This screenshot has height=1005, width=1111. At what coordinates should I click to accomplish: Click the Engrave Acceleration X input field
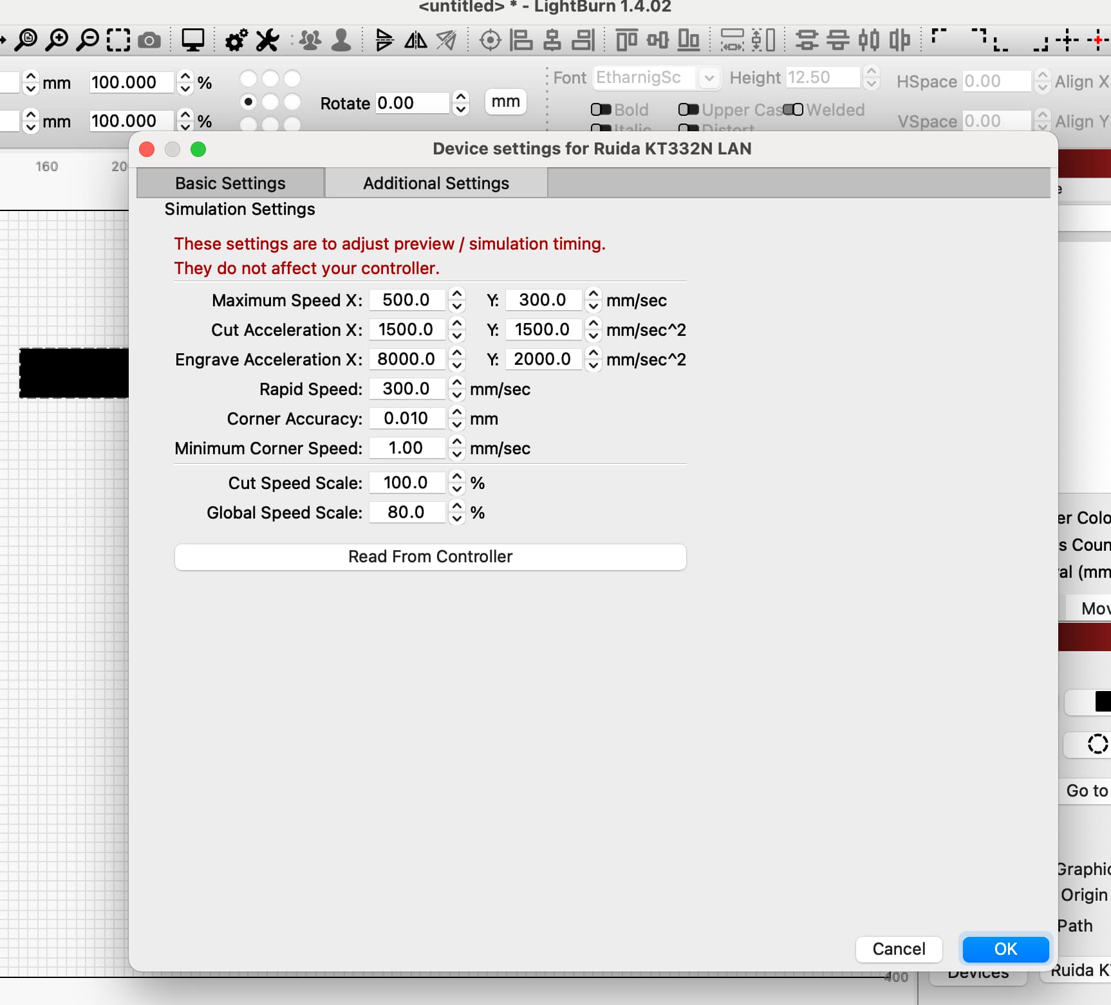(407, 358)
